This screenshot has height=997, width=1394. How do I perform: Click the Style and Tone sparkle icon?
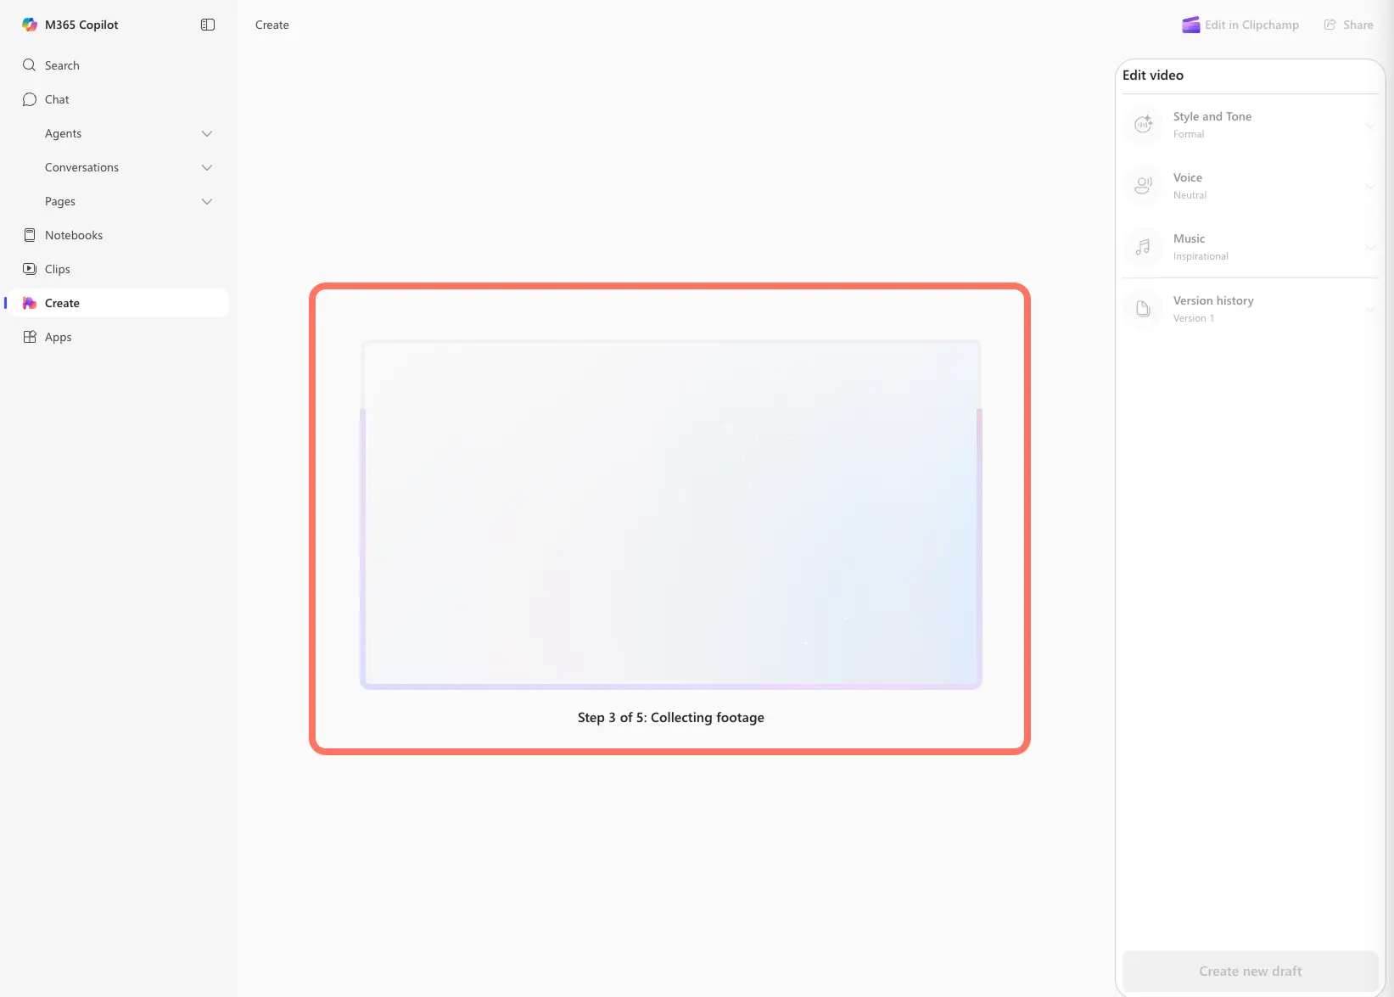coord(1144,125)
